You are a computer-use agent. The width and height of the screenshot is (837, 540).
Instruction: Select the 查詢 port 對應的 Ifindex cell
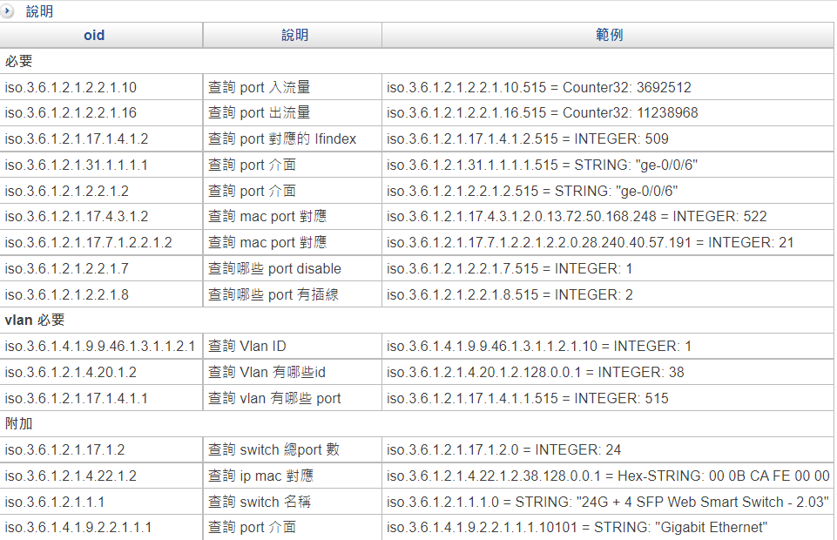coord(281,139)
